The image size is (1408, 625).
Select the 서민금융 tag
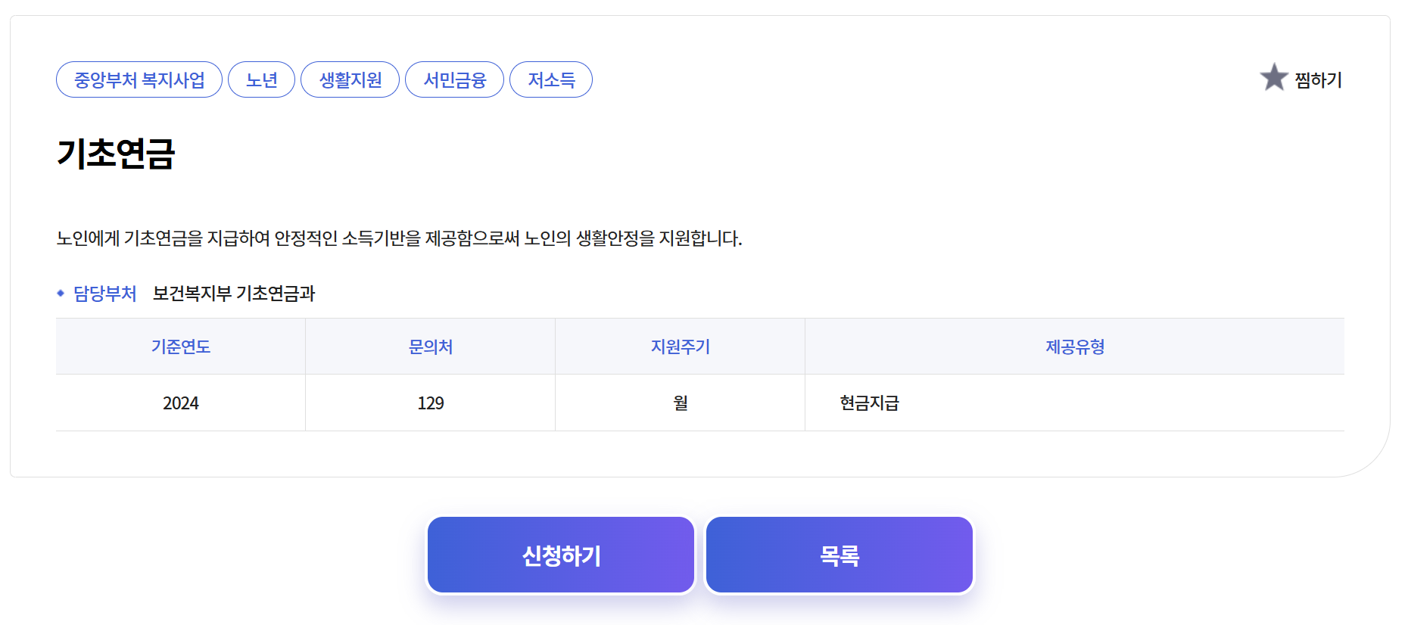(x=454, y=79)
